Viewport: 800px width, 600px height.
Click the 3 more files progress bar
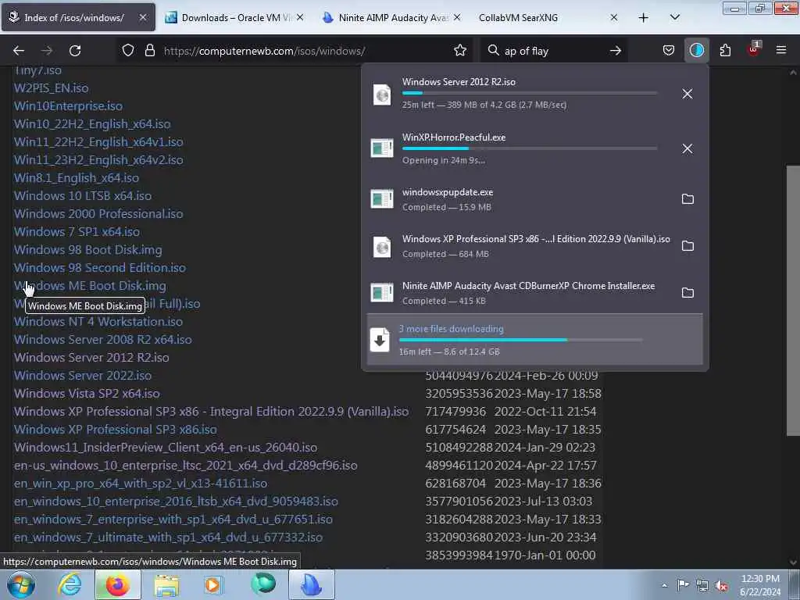(520, 340)
